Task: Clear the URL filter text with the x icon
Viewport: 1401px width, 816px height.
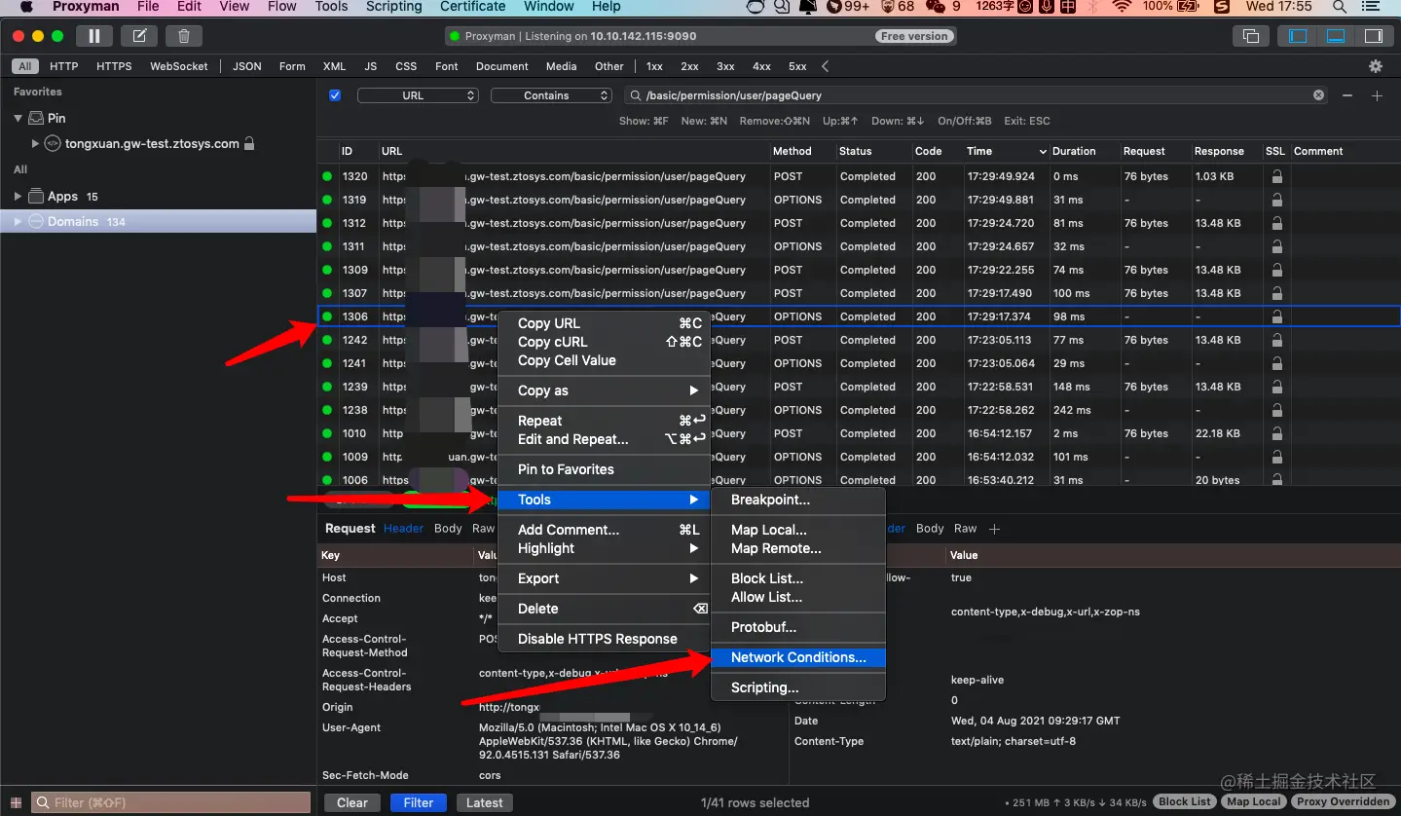Action: 1318,95
